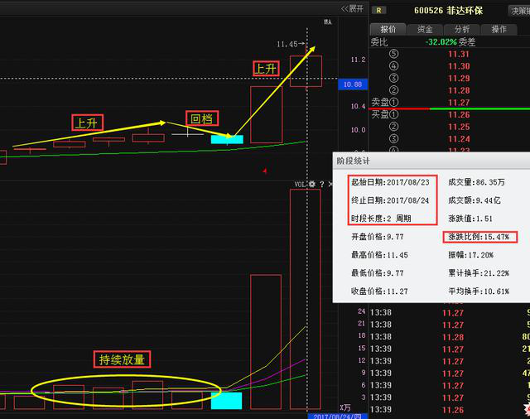Click the VOL panel help question mark
The image size is (530, 419).
320,184
